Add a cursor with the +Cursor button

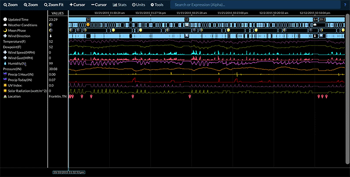click(77, 4)
